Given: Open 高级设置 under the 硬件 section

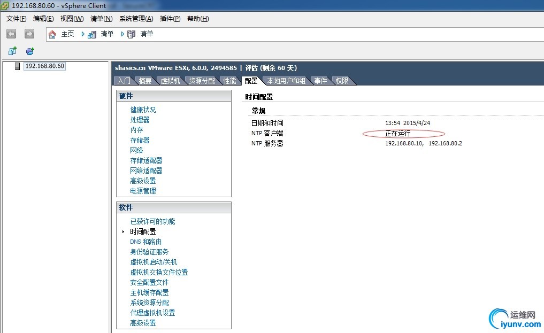Looking at the screenshot, I should click(143, 181).
